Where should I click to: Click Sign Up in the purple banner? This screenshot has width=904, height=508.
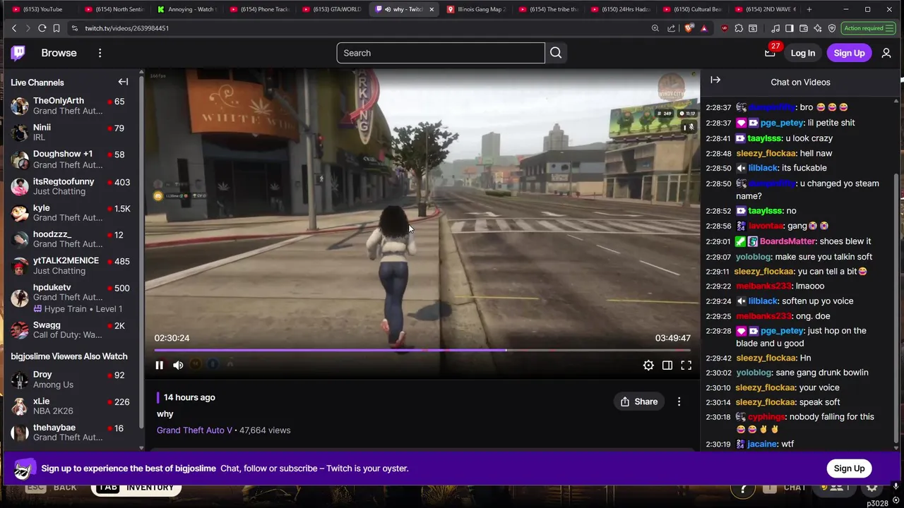coord(849,468)
